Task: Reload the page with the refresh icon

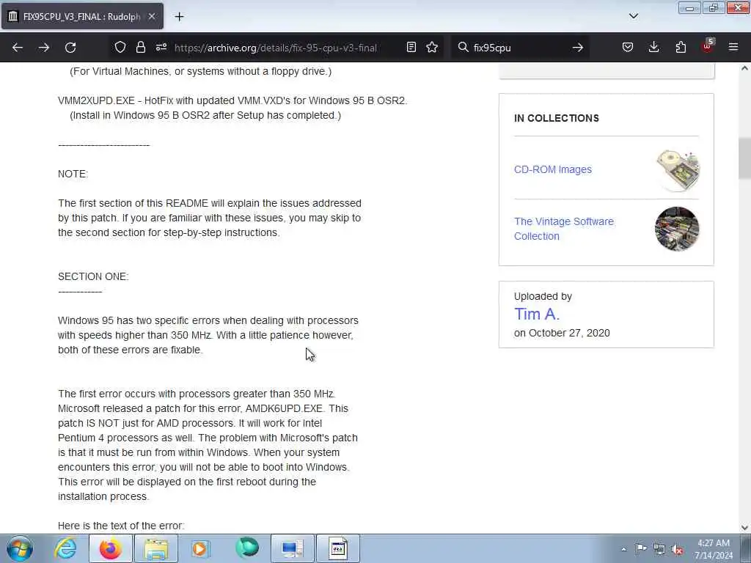Action: (x=70, y=48)
